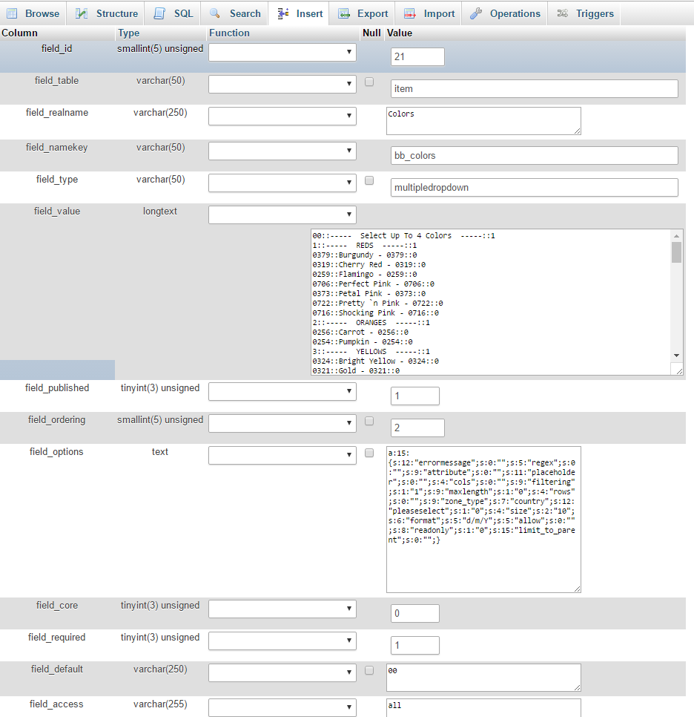The height and width of the screenshot is (717, 694).
Task: Open Function dropdown for field_options
Action: [282, 456]
